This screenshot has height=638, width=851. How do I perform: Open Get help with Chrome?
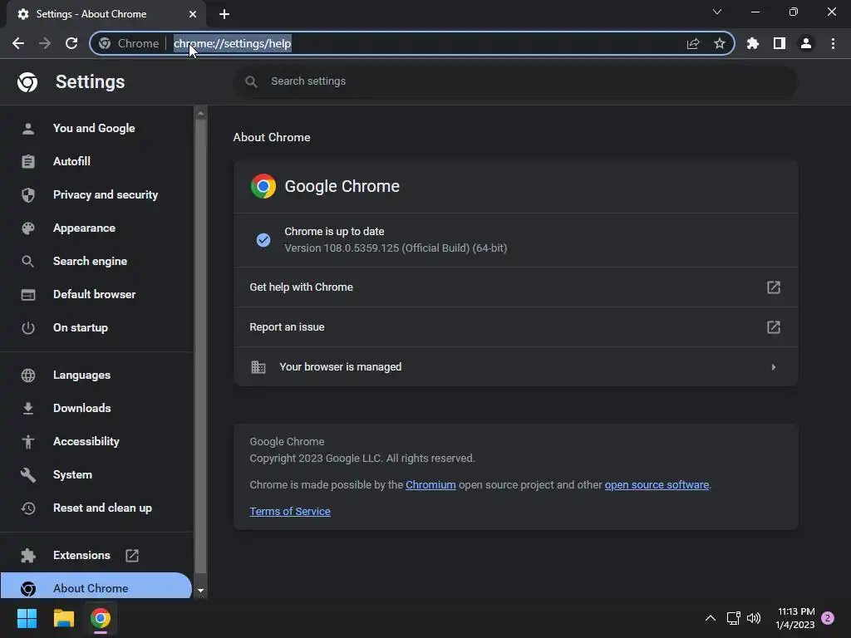[515, 287]
